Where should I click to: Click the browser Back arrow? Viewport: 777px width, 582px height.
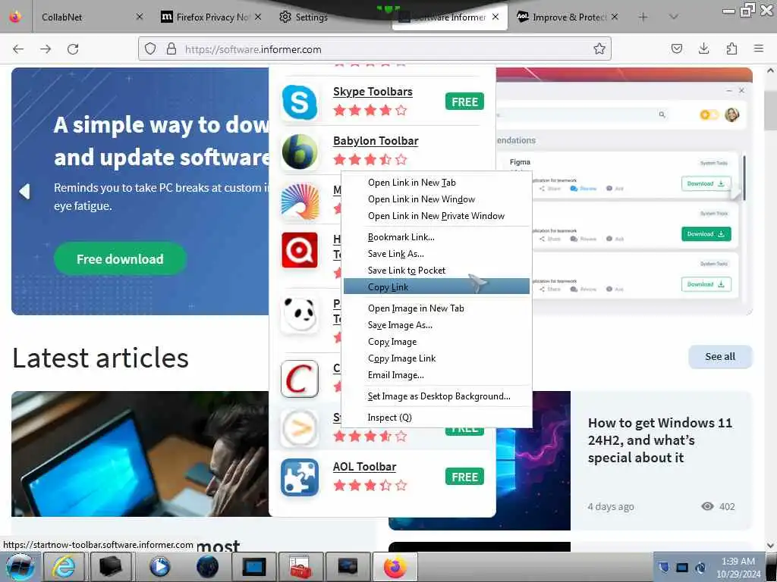(18, 49)
